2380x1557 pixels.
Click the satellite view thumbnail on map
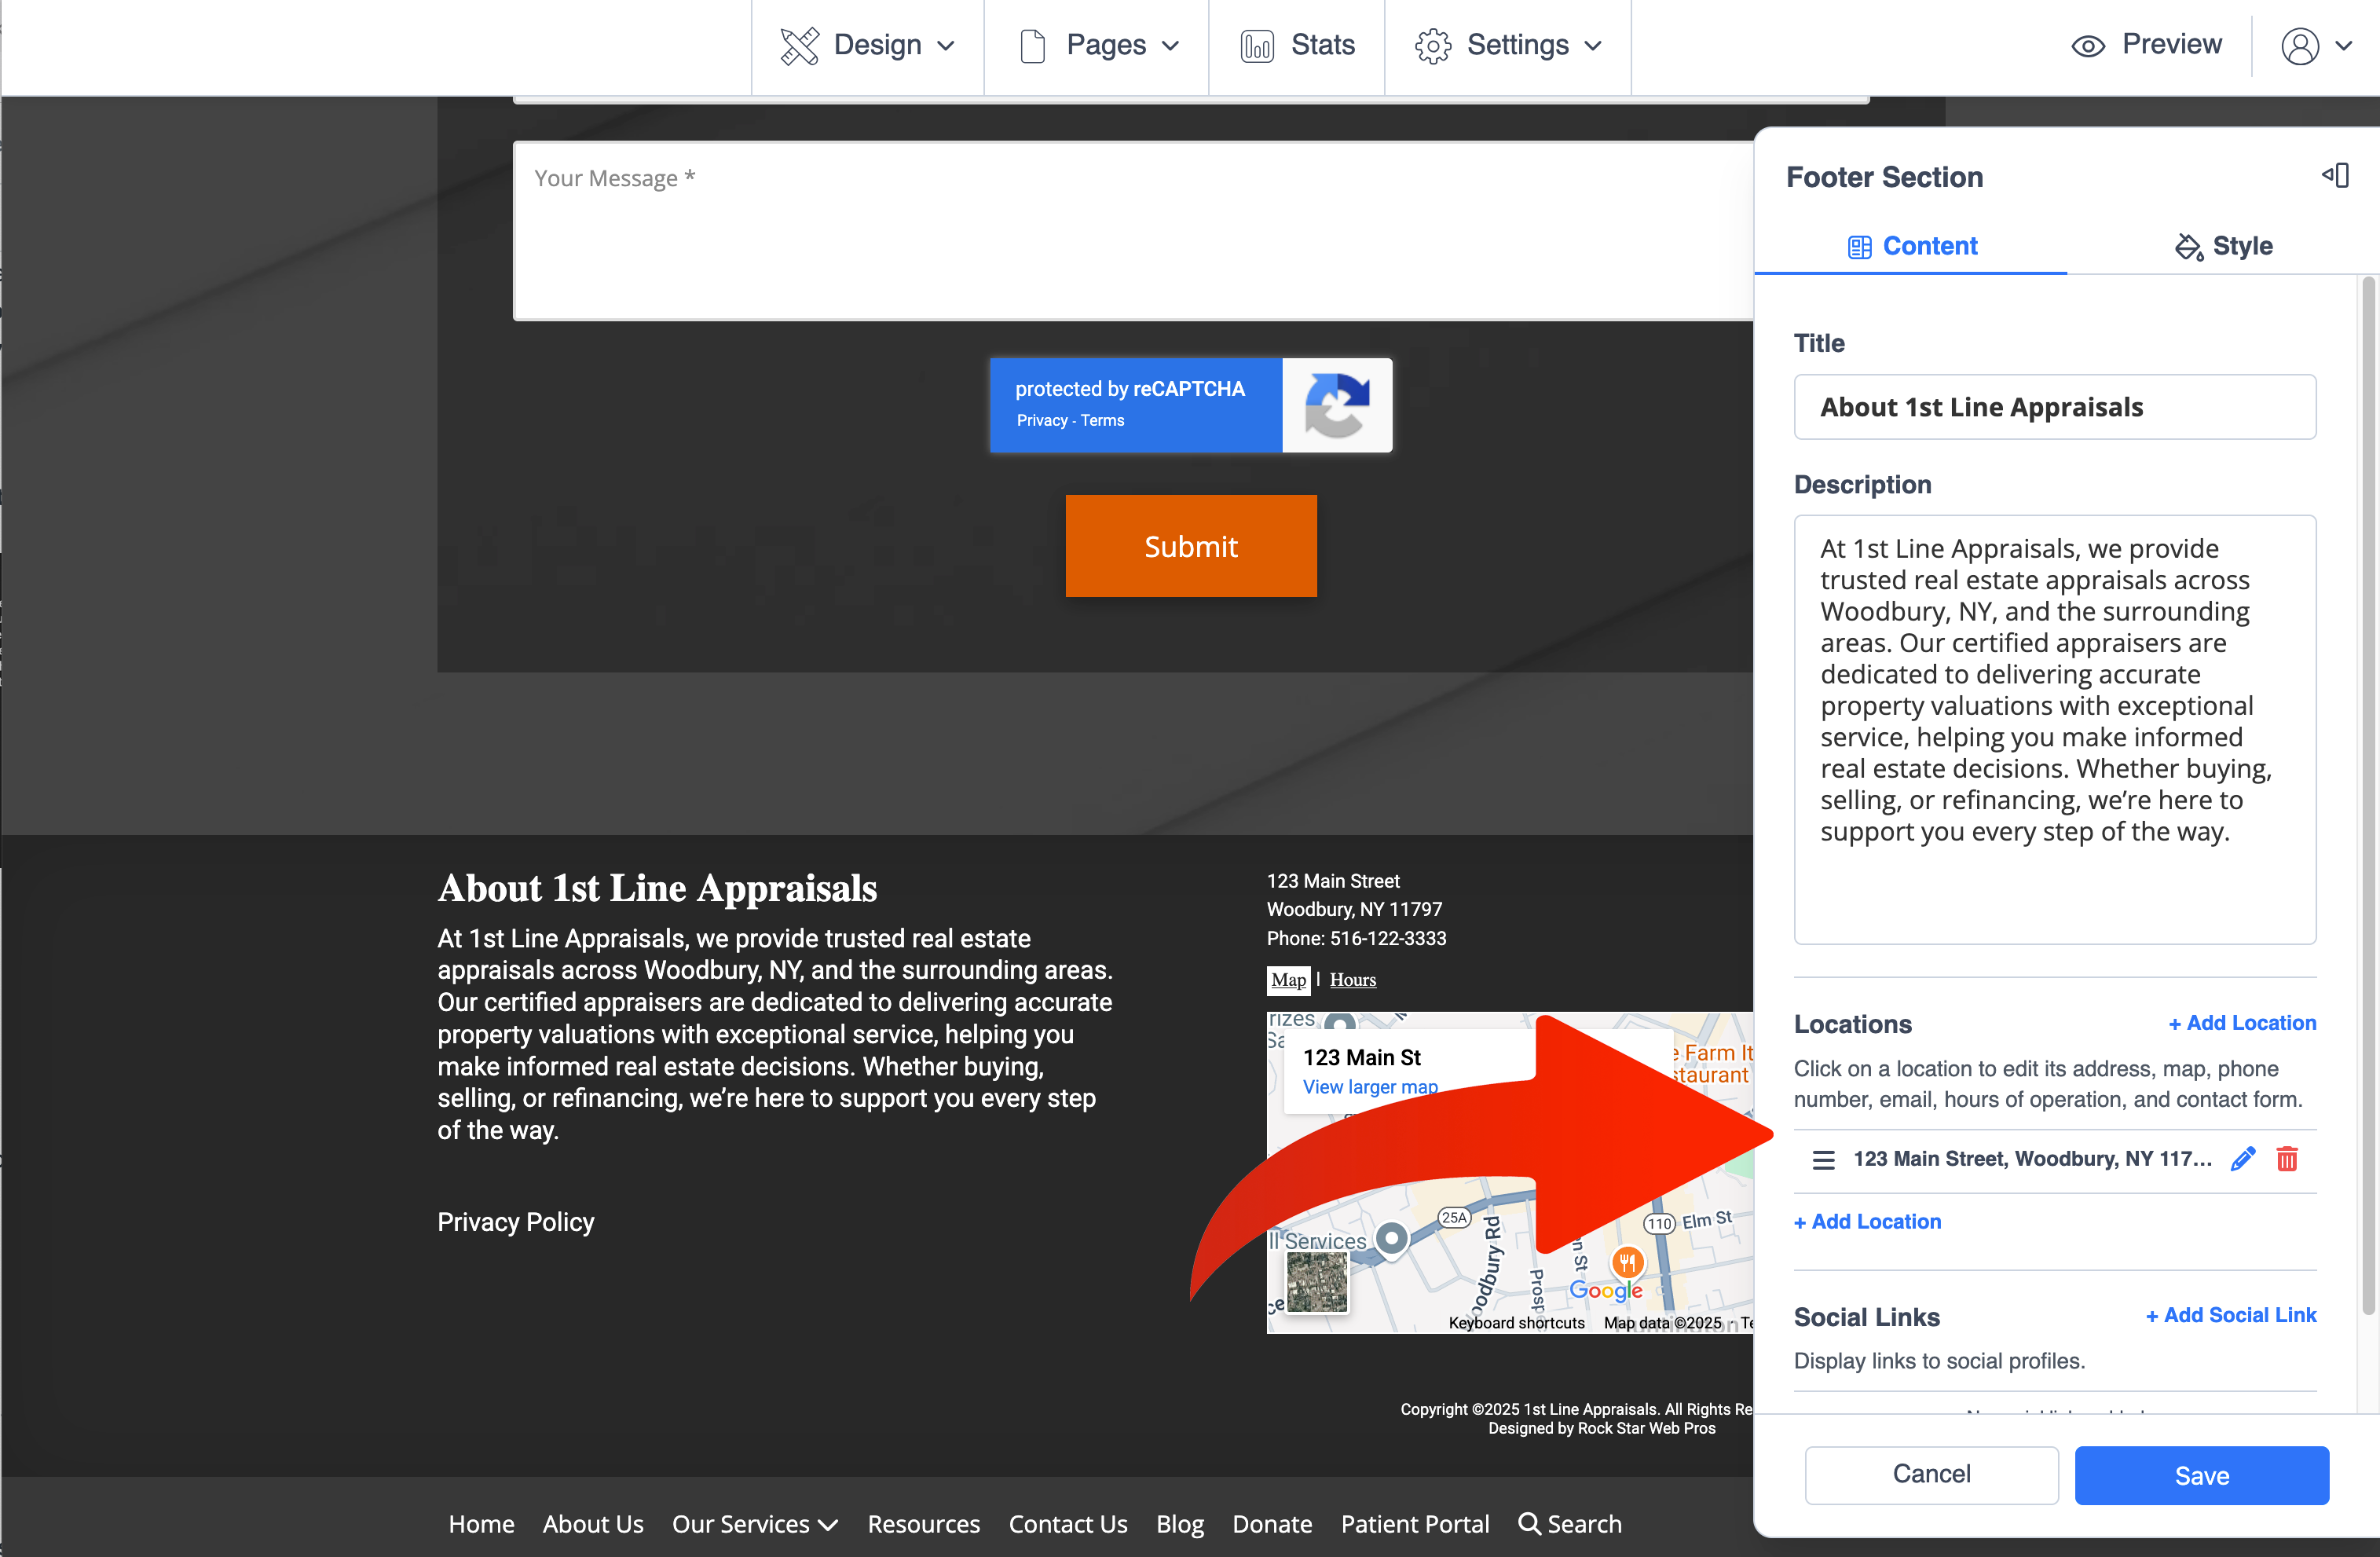pos(1317,1282)
